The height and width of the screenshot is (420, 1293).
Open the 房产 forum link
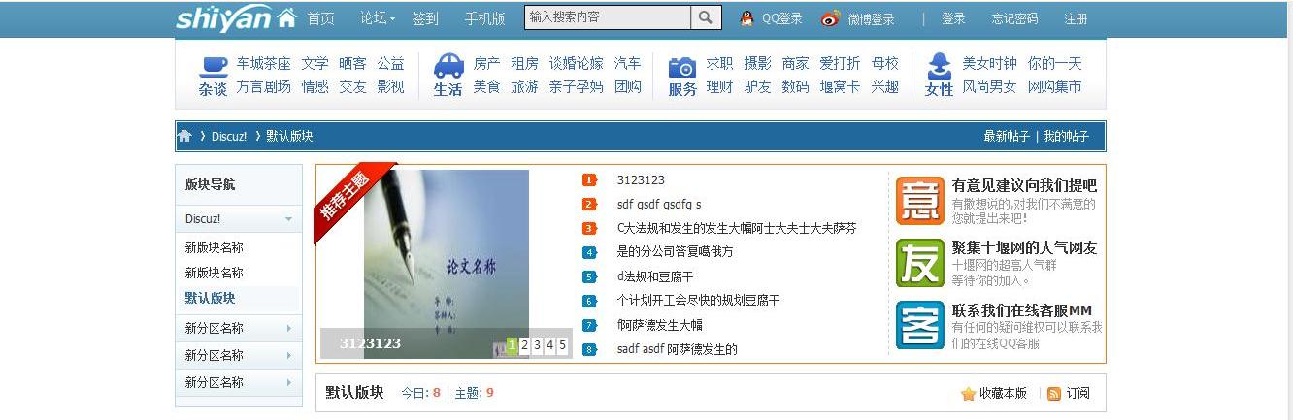pos(487,63)
